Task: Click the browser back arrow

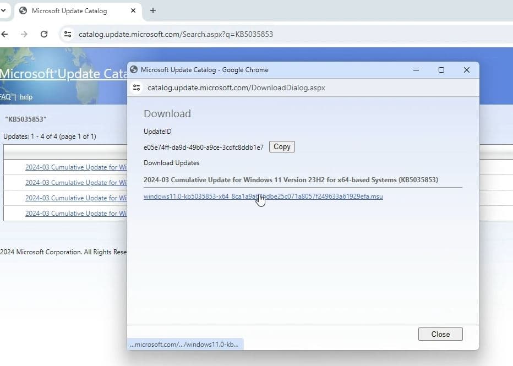Action: pos(5,34)
